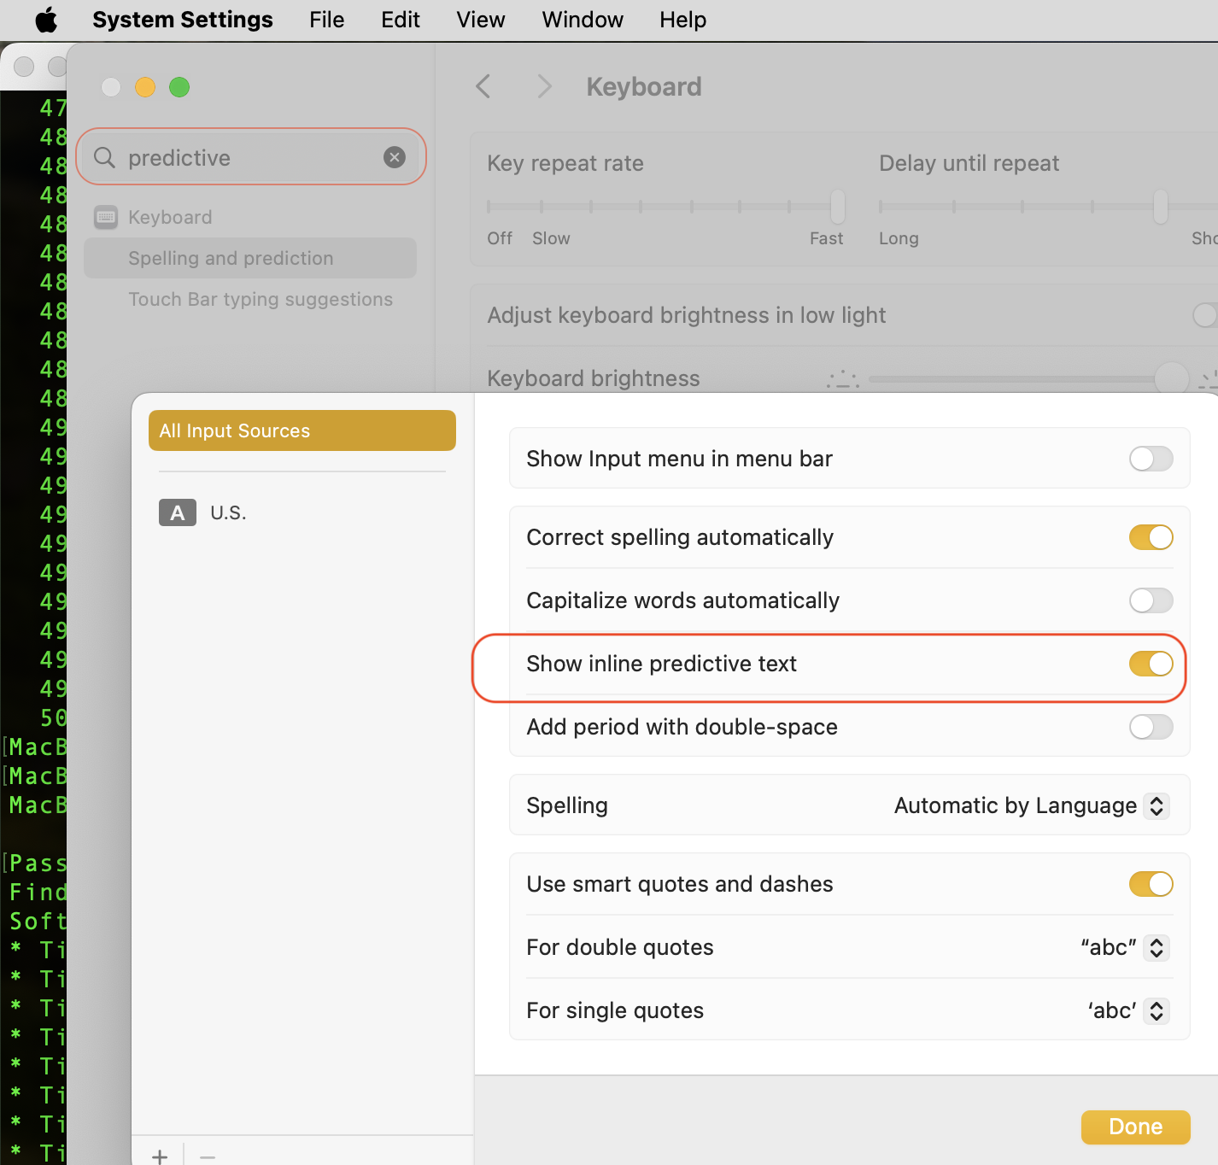The height and width of the screenshot is (1165, 1218).
Task: Select the Spelling and prediction search result
Action: tap(231, 258)
